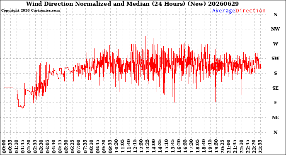
Task: Click the 19:15 time axis label
Action: click(x=210, y=146)
